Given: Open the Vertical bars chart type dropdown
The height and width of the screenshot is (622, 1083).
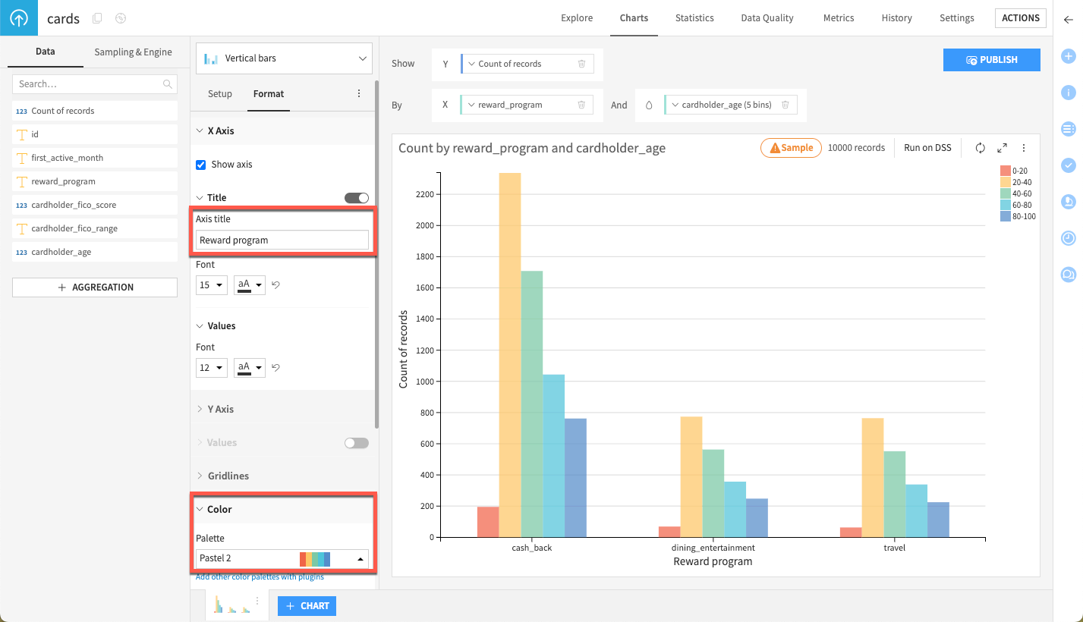Looking at the screenshot, I should coord(284,58).
